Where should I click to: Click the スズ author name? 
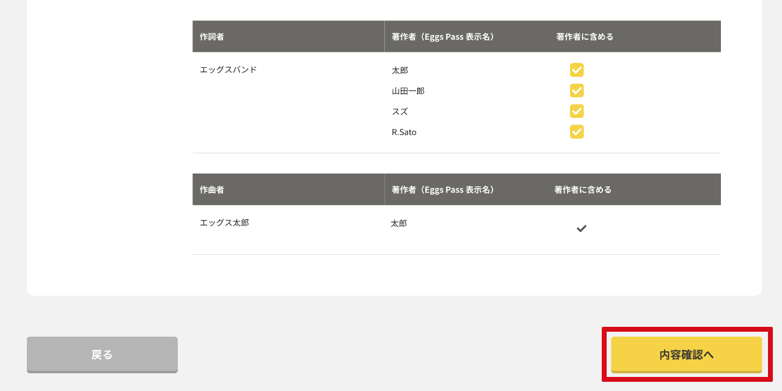[x=400, y=111]
